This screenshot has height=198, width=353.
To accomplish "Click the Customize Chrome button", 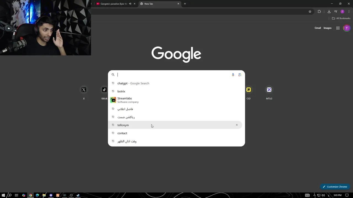I will (335, 187).
